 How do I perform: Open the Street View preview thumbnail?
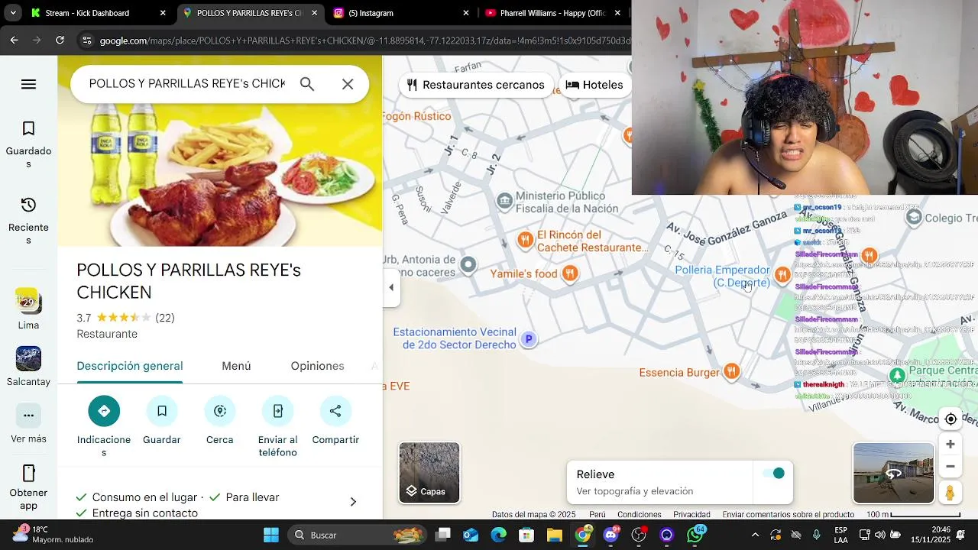[x=893, y=473]
